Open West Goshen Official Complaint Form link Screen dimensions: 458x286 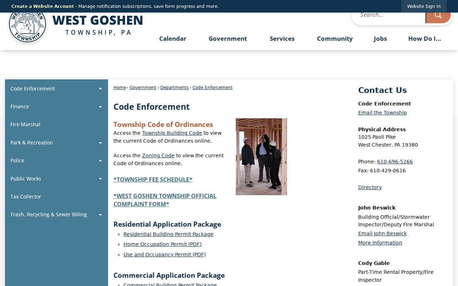pos(165,200)
